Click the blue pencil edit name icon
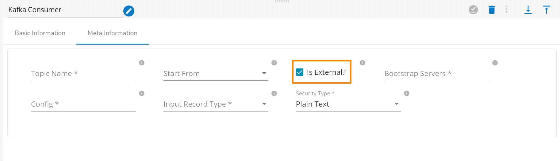Viewport: 560px width, 161px height. [129, 11]
